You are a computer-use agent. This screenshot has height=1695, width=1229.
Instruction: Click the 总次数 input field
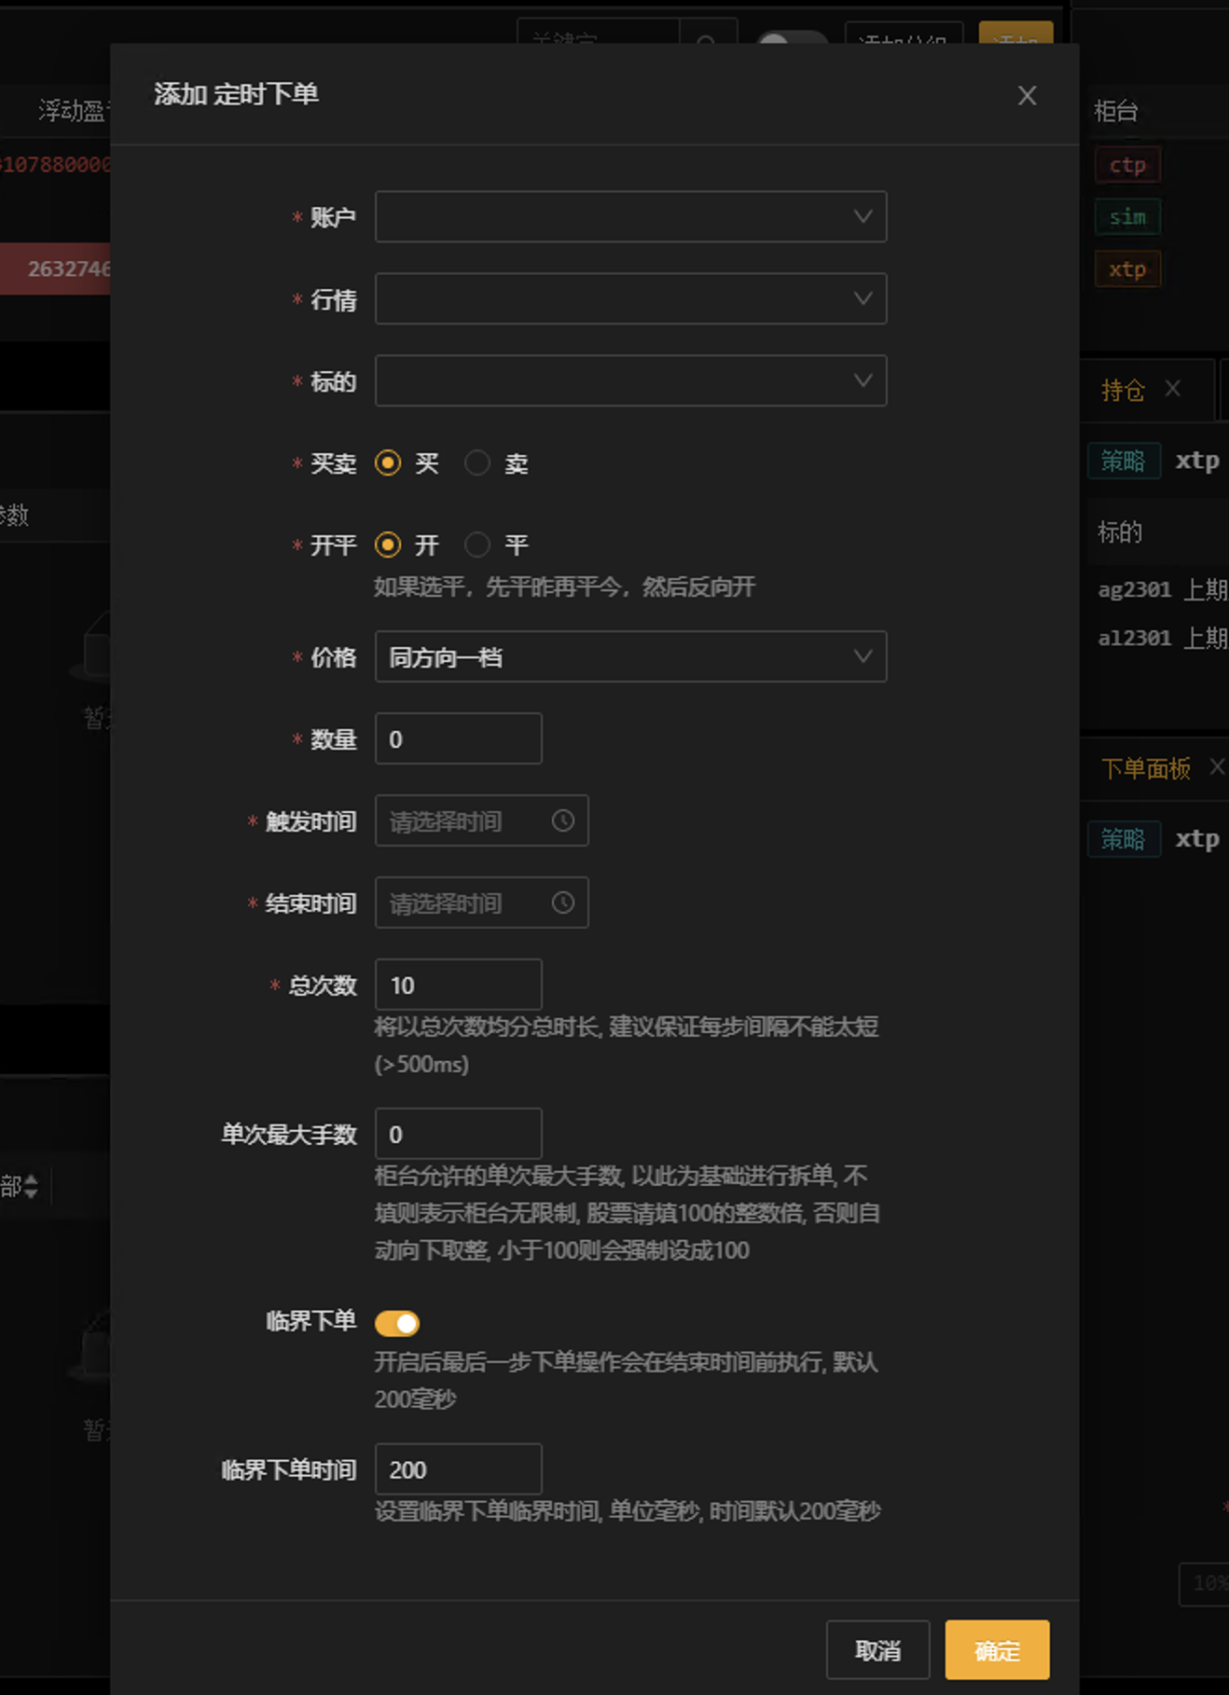pyautogui.click(x=458, y=985)
